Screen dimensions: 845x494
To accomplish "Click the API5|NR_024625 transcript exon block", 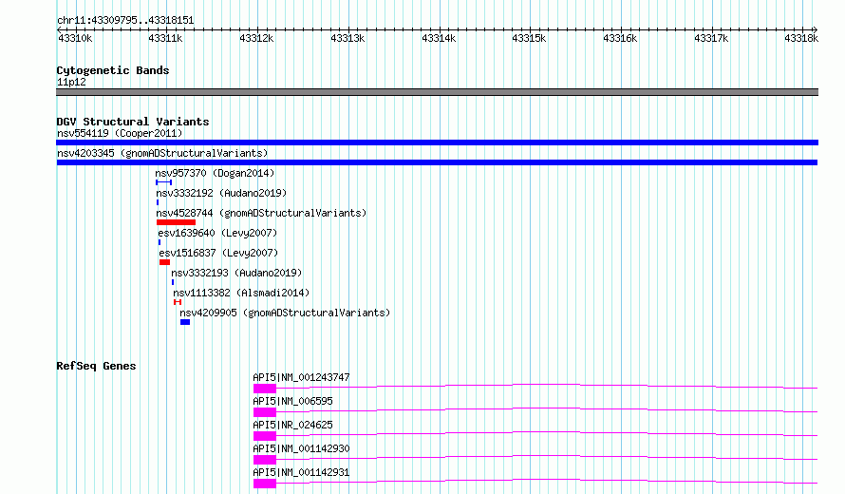I will (x=265, y=436).
